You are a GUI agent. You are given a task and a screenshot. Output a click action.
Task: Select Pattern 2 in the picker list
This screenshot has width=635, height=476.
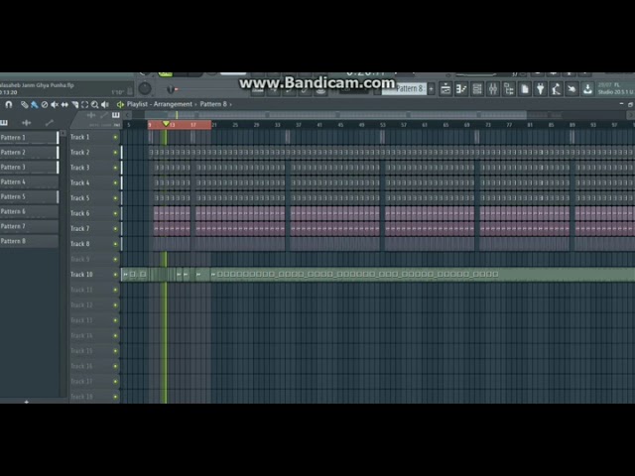click(x=29, y=152)
